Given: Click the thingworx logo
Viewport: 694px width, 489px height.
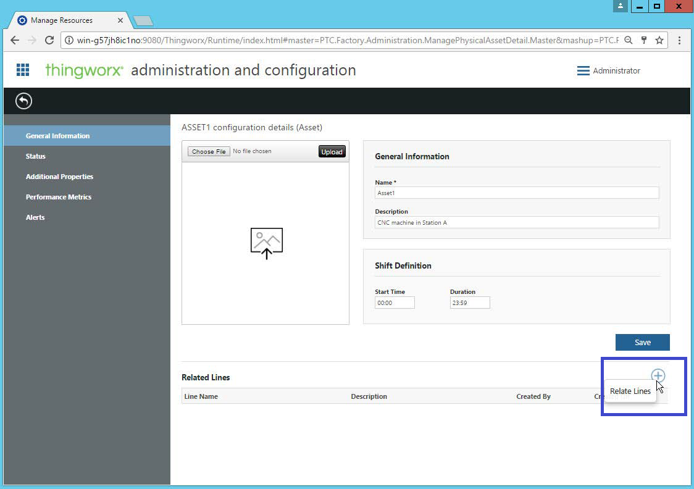Looking at the screenshot, I should [83, 70].
